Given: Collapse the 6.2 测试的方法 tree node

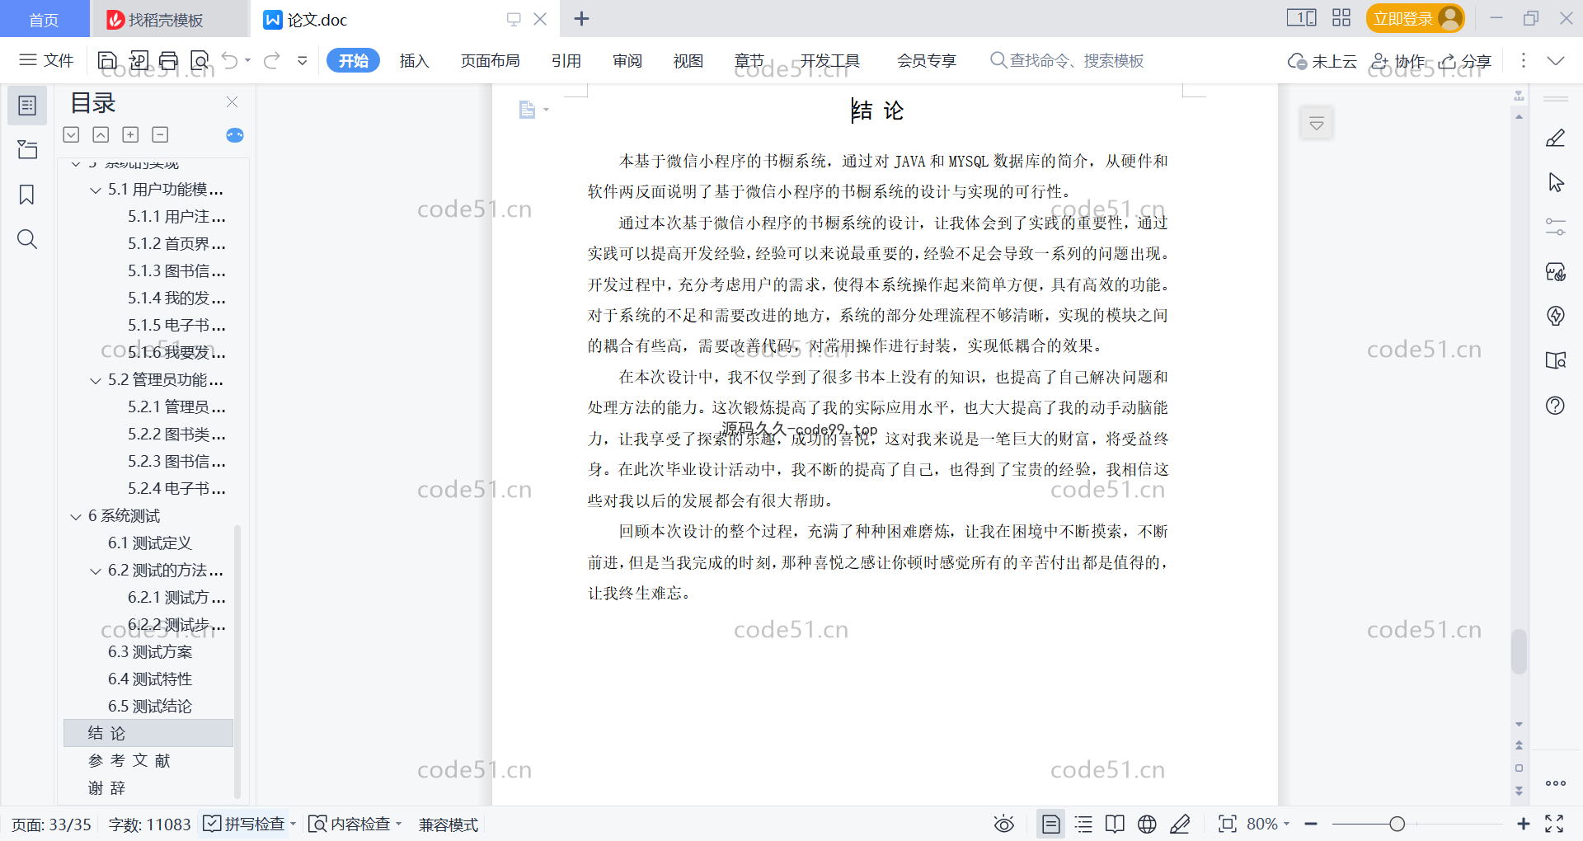Looking at the screenshot, I should click(96, 571).
